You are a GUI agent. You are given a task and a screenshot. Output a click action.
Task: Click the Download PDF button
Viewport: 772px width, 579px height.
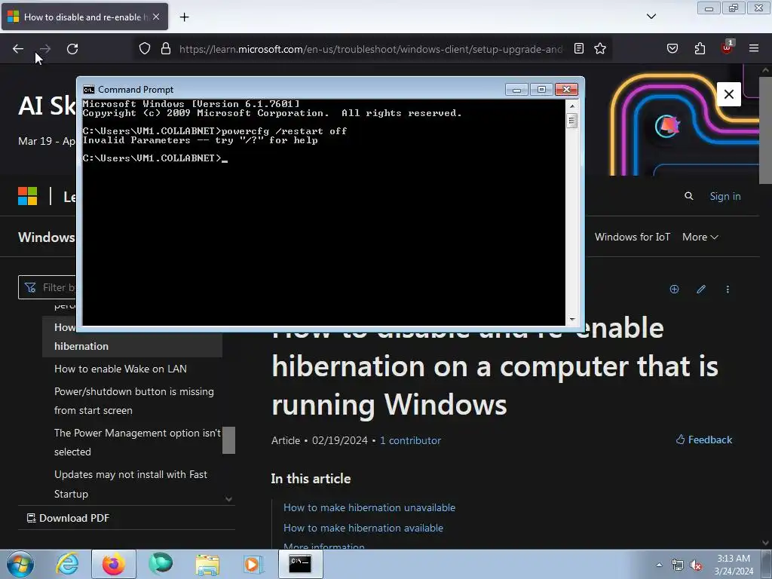[x=68, y=518]
